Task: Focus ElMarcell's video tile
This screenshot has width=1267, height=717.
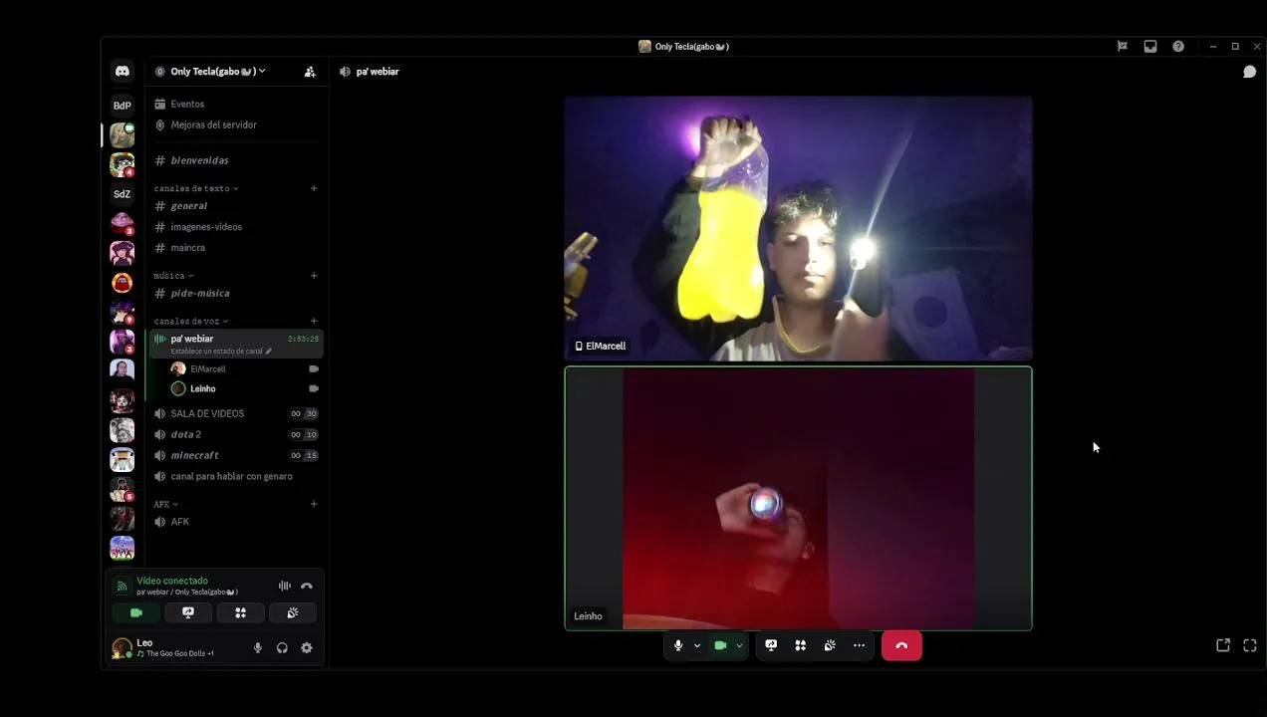Action: coord(798,228)
